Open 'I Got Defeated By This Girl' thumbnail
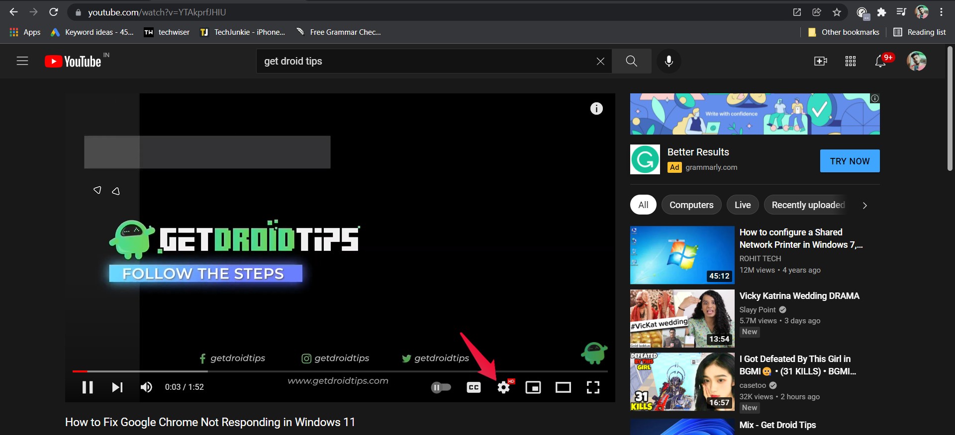 point(682,381)
